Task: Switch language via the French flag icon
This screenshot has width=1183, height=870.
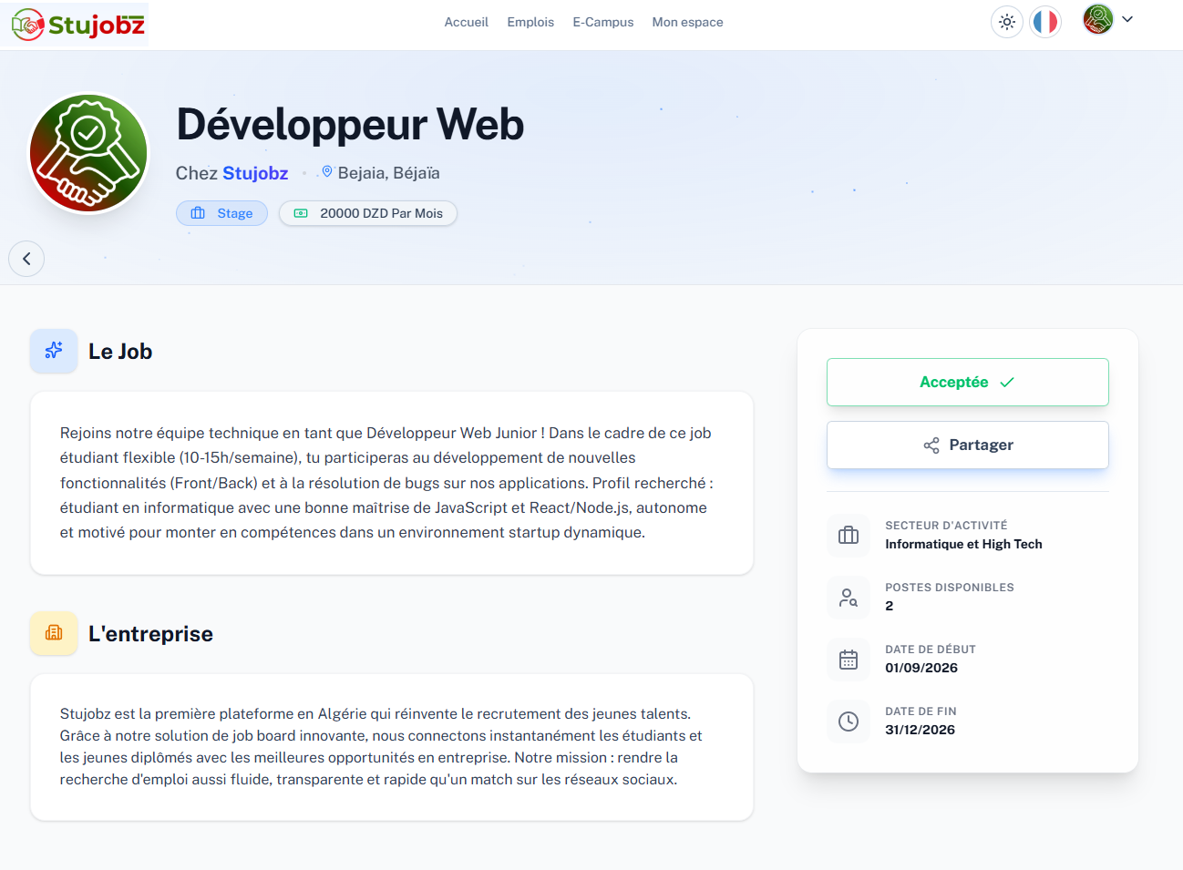Action: [1045, 22]
